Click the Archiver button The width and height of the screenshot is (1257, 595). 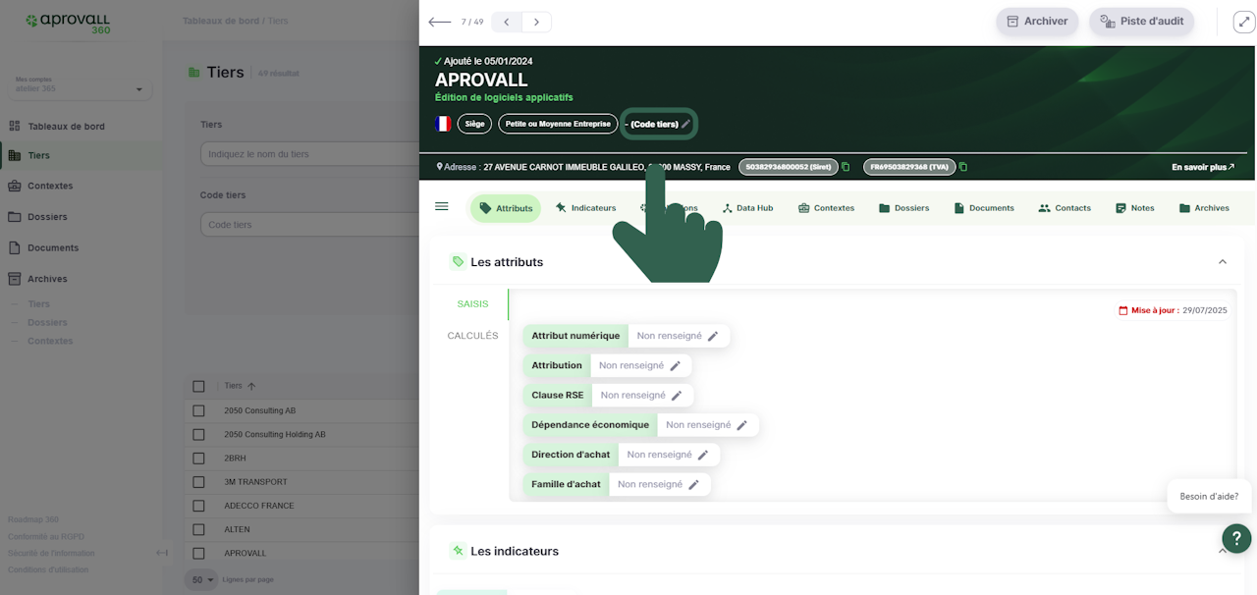1037,22
